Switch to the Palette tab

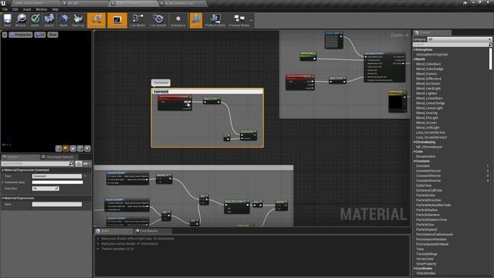(x=431, y=32)
